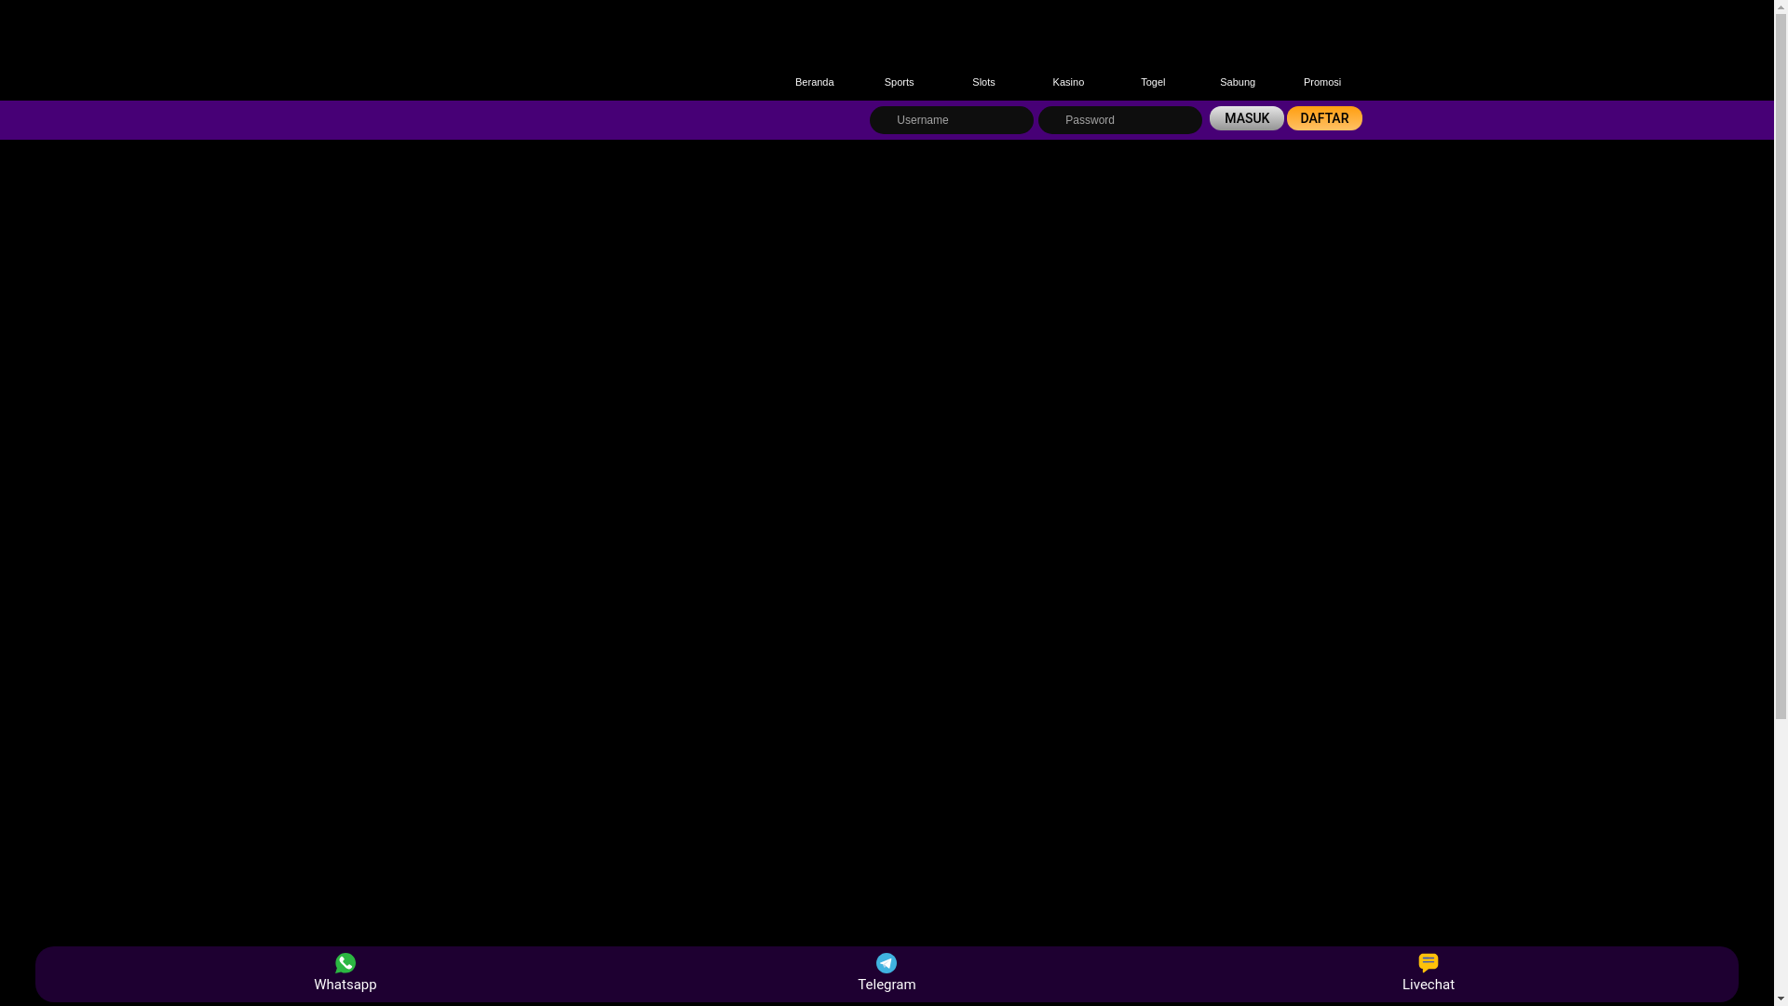
Task: Open the Slots menu item
Action: pos(983,82)
